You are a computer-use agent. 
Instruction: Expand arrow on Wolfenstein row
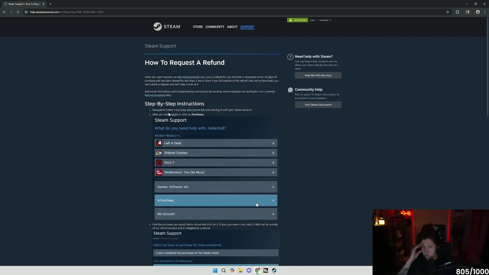273,172
